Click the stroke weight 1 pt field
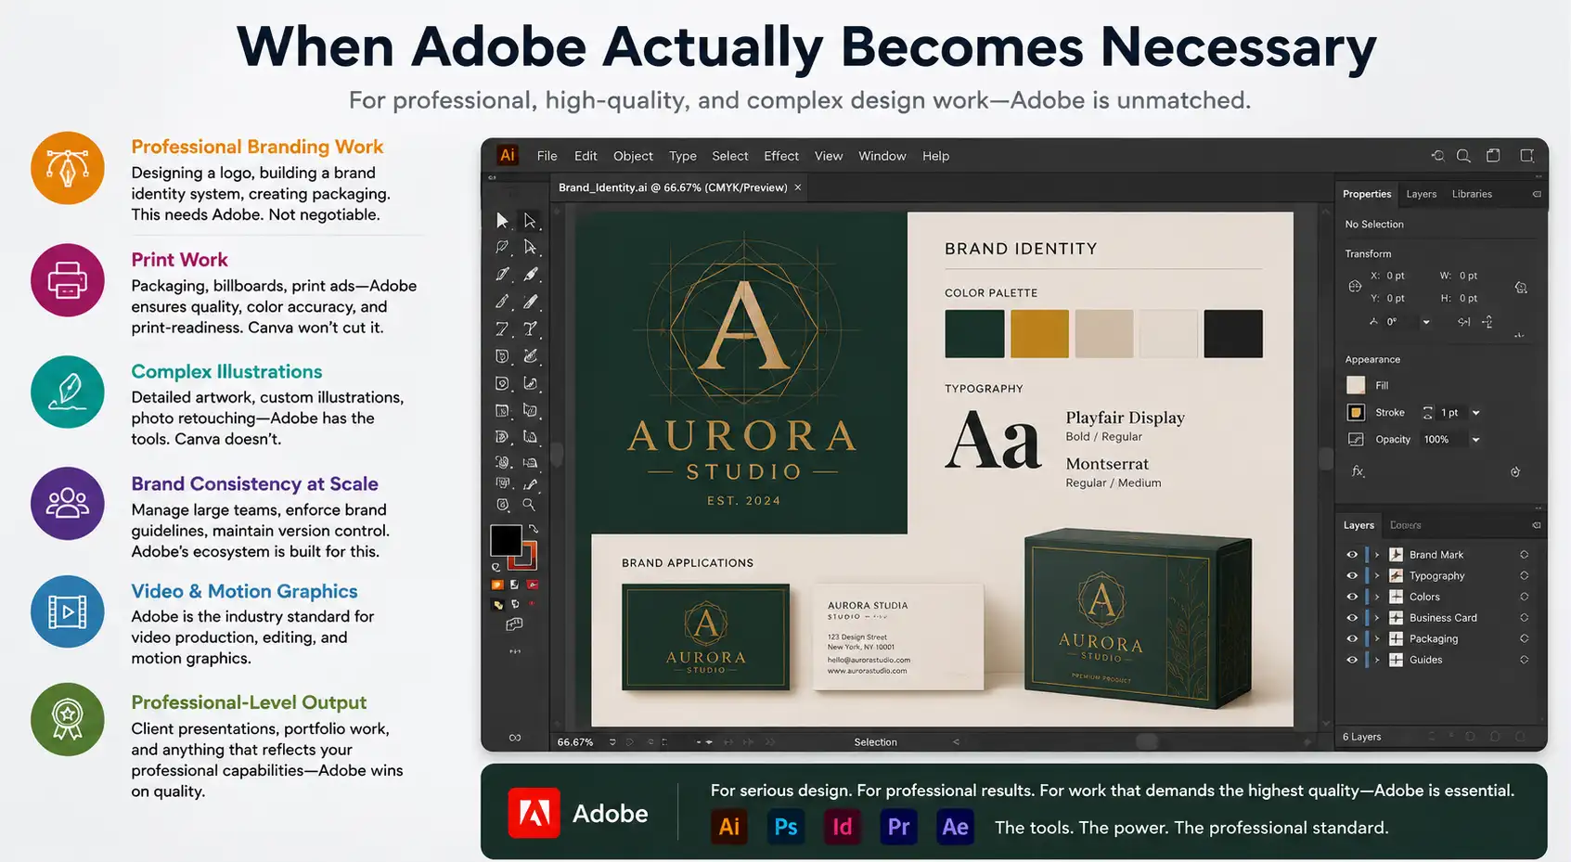The image size is (1571, 862). coord(1449,413)
